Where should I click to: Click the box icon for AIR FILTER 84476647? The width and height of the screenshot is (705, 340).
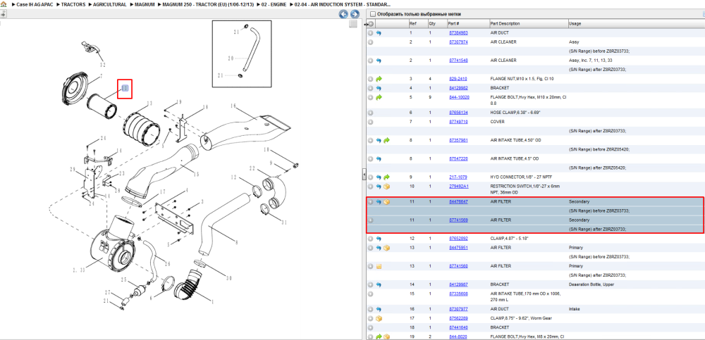click(x=386, y=202)
